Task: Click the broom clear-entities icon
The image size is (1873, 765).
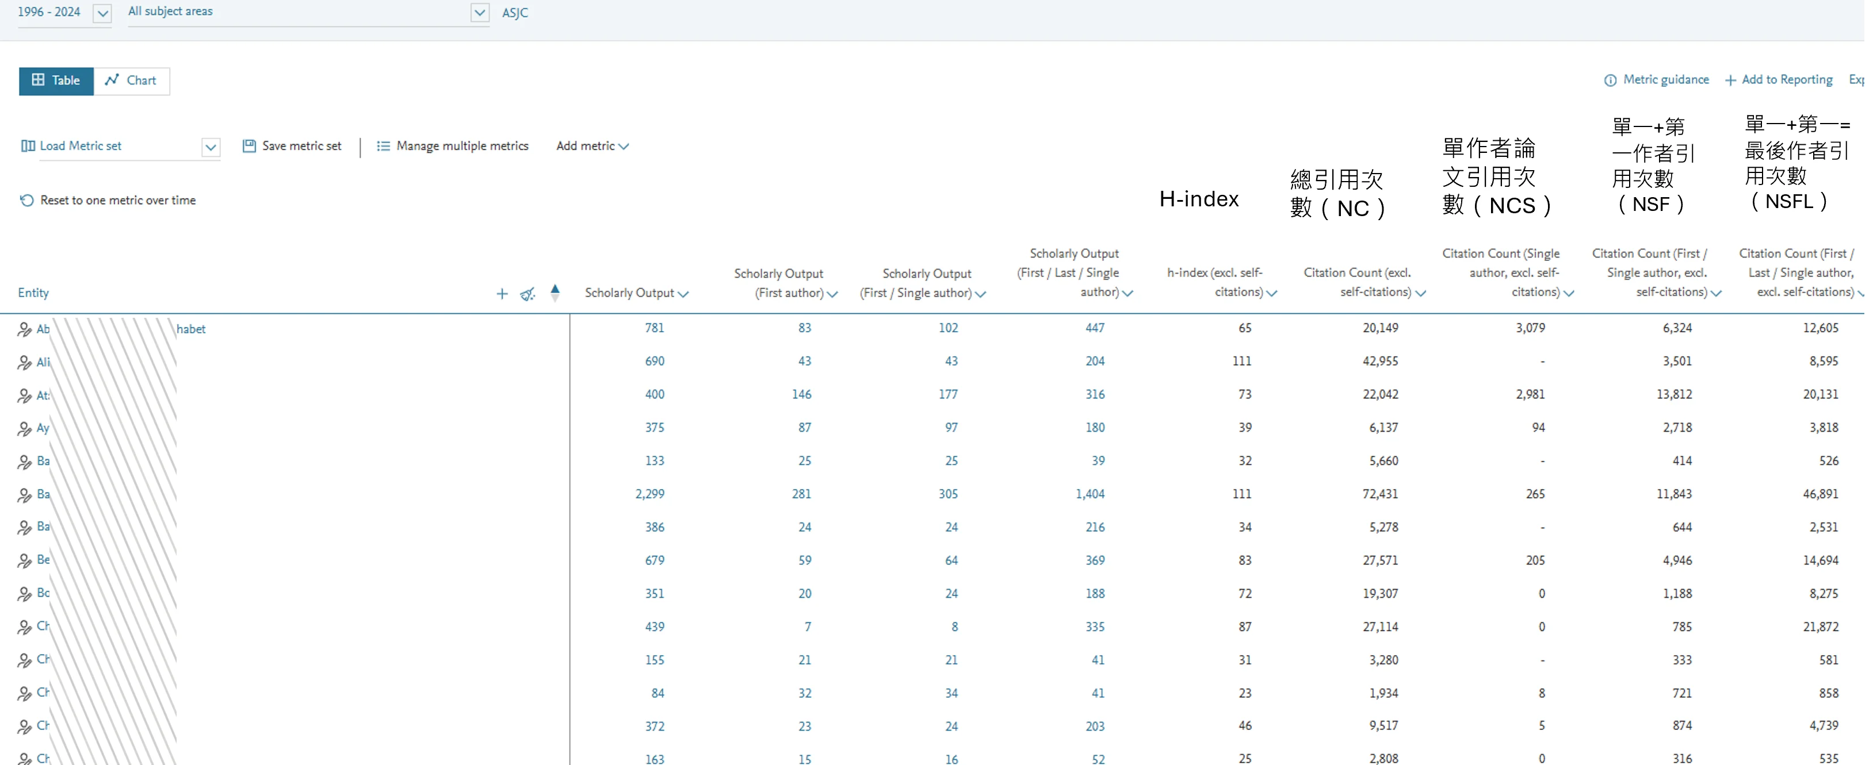Action: pos(528,294)
